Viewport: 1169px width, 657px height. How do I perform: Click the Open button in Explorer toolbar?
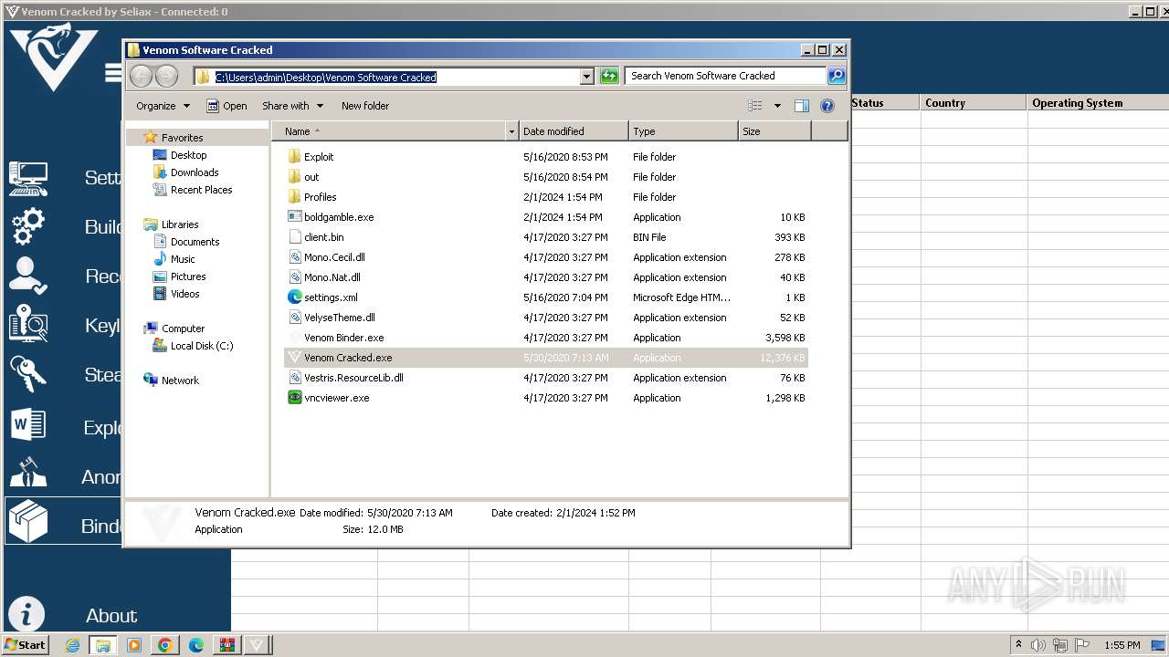click(226, 106)
